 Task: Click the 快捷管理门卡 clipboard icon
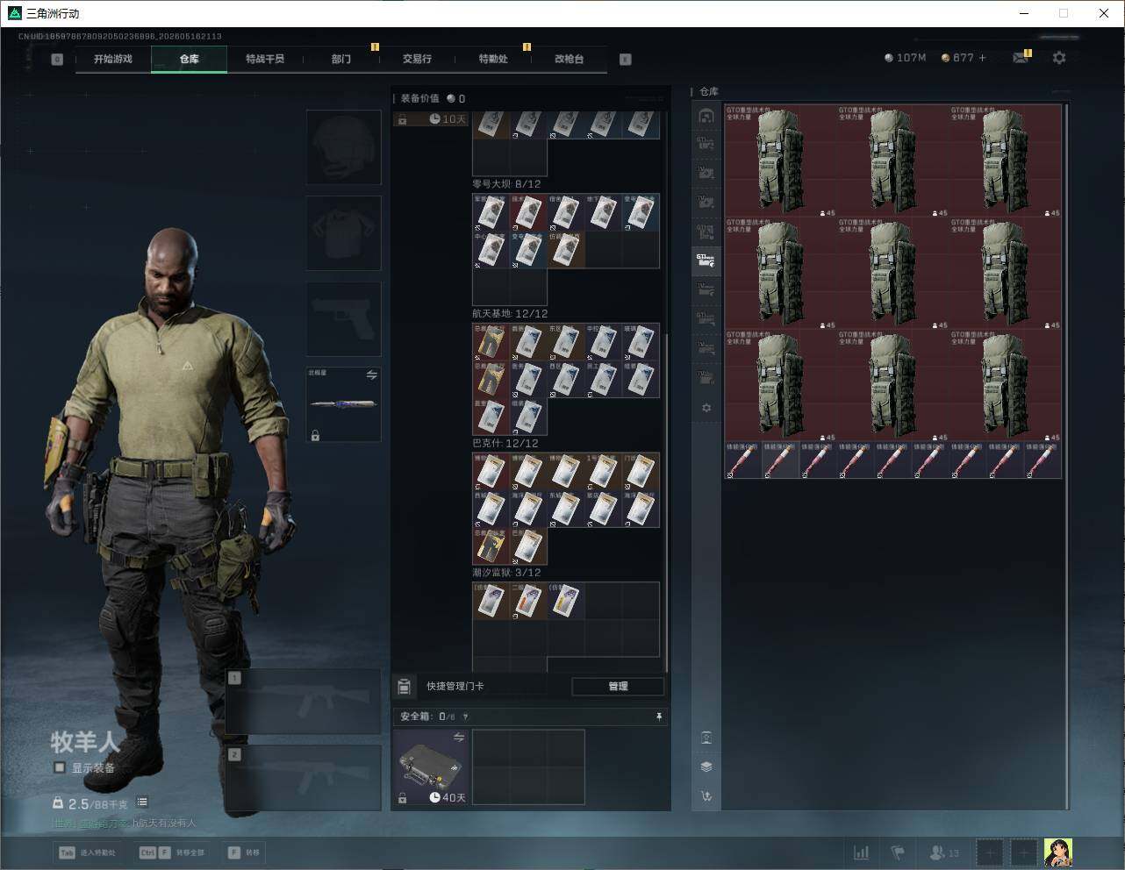click(x=405, y=686)
